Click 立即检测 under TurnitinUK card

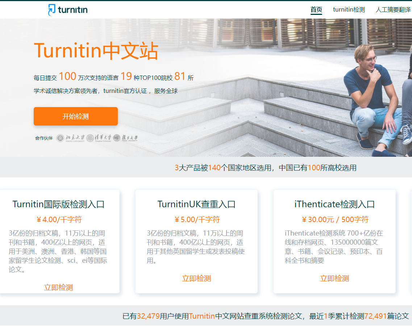pos(196,278)
